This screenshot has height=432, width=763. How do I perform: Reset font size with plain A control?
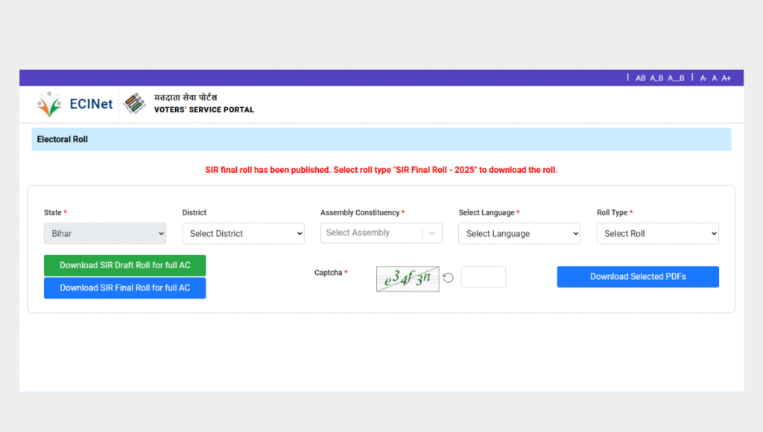point(715,78)
